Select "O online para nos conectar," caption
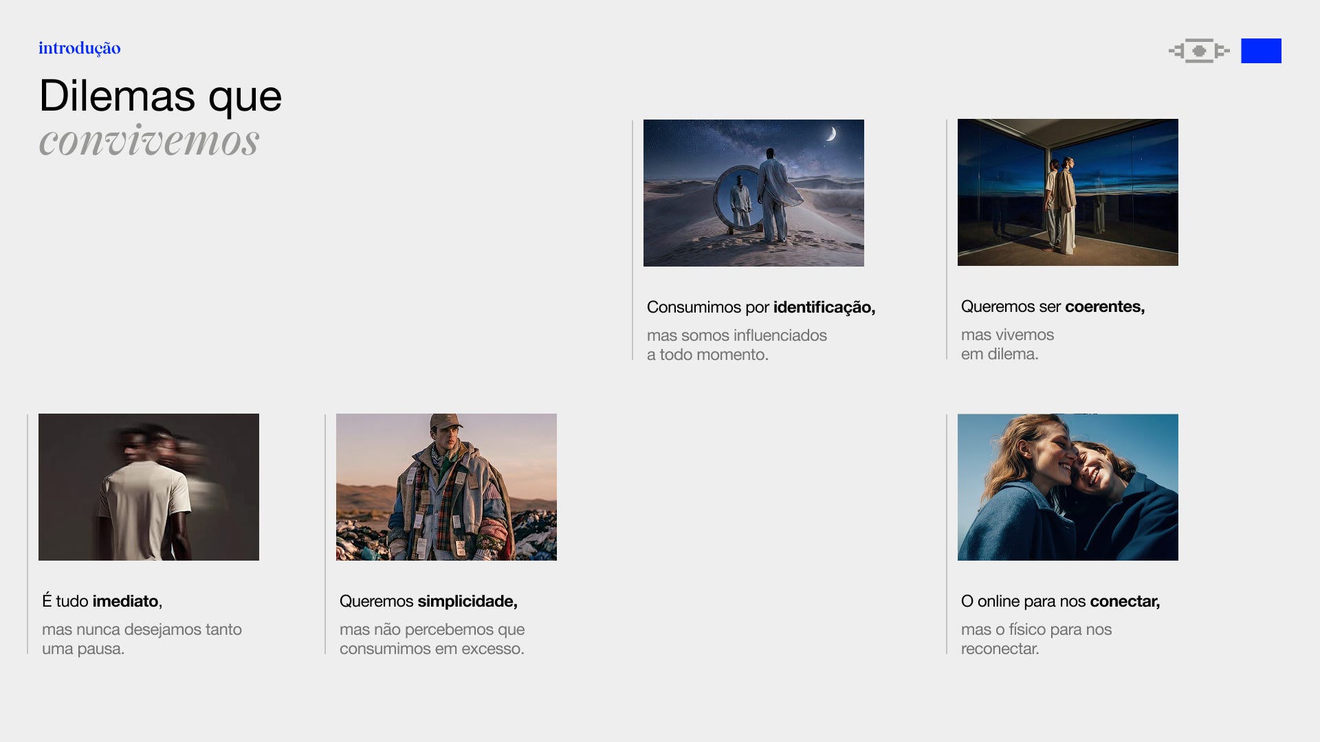 1060,601
